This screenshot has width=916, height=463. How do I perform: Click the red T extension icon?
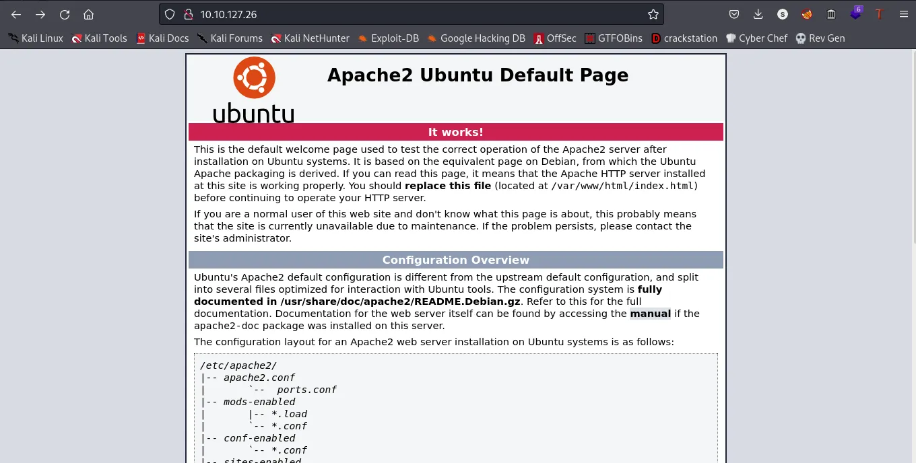click(879, 14)
